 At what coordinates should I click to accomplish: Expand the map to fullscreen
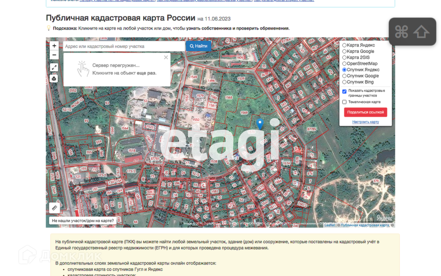click(x=54, y=67)
